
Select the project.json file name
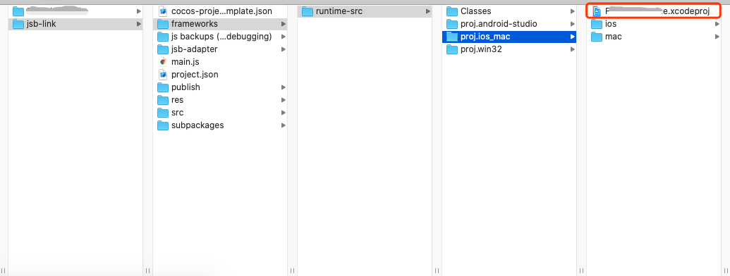[195, 75]
